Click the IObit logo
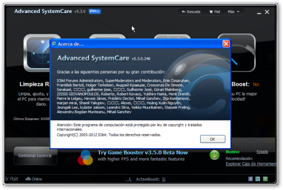 coord(12,179)
